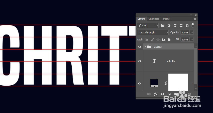This screenshot has width=213, height=113.
Task: Open the Opacity slider dropdown arrow
Action: pyautogui.click(x=192, y=33)
